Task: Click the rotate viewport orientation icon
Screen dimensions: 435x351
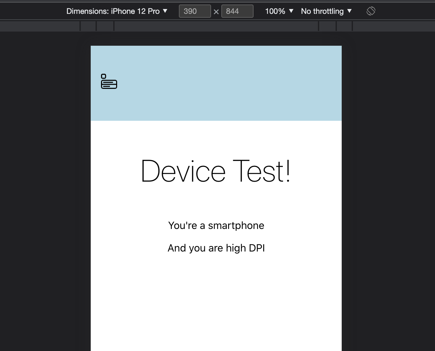Action: click(x=371, y=11)
